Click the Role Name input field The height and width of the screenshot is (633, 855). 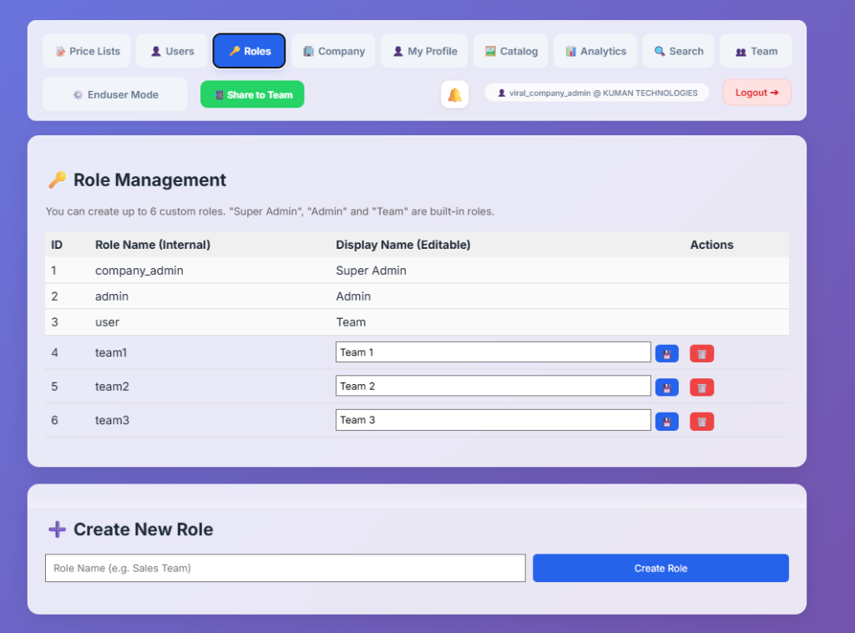click(285, 568)
